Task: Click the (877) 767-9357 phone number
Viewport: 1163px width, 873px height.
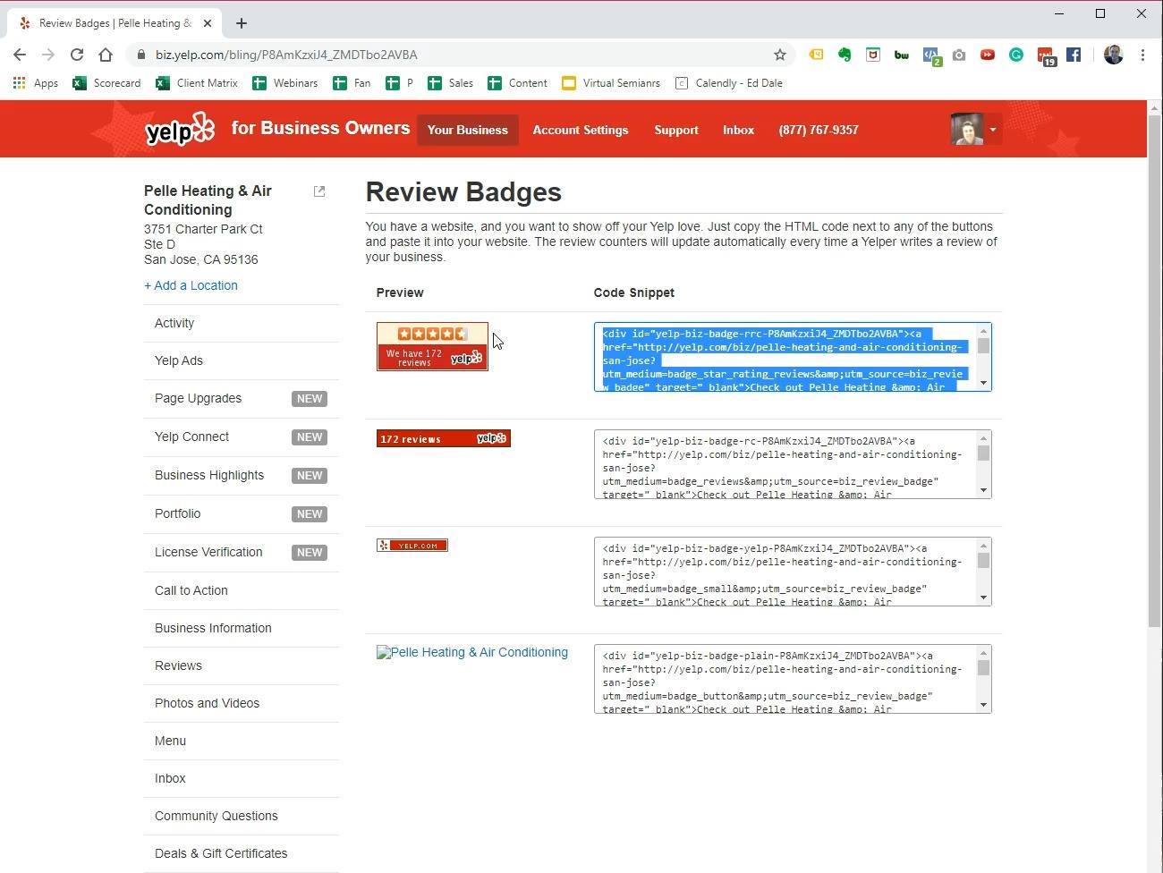Action: (x=819, y=130)
